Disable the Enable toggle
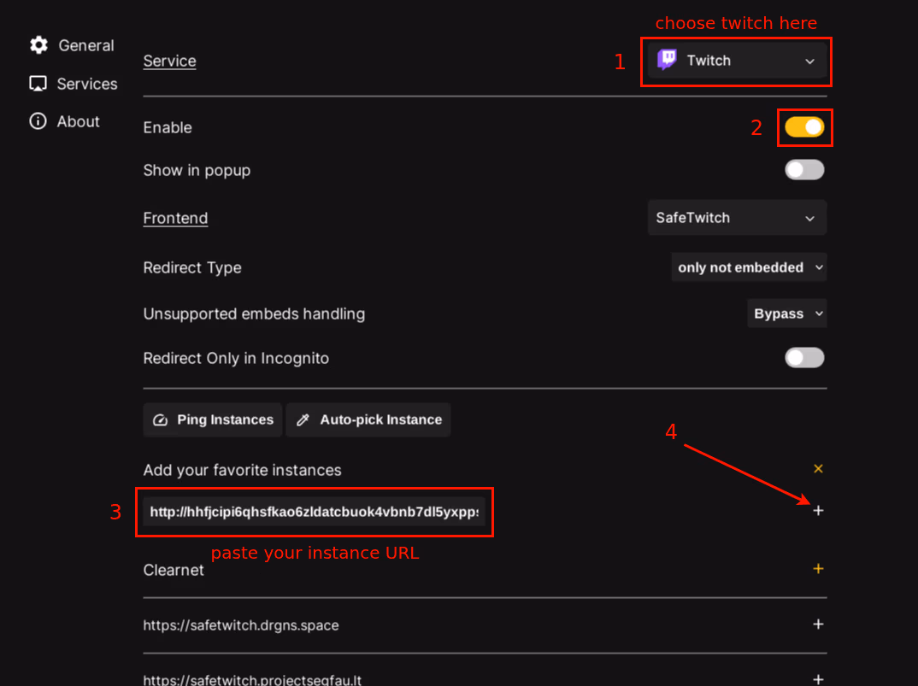Screen dimensions: 918x686 tap(804, 126)
